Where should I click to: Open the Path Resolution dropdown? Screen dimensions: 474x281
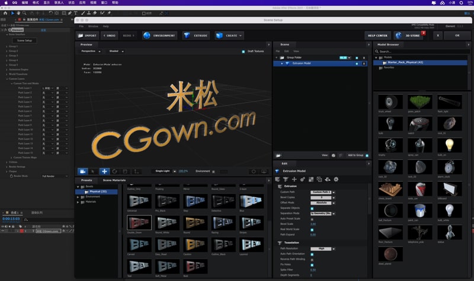click(x=322, y=248)
